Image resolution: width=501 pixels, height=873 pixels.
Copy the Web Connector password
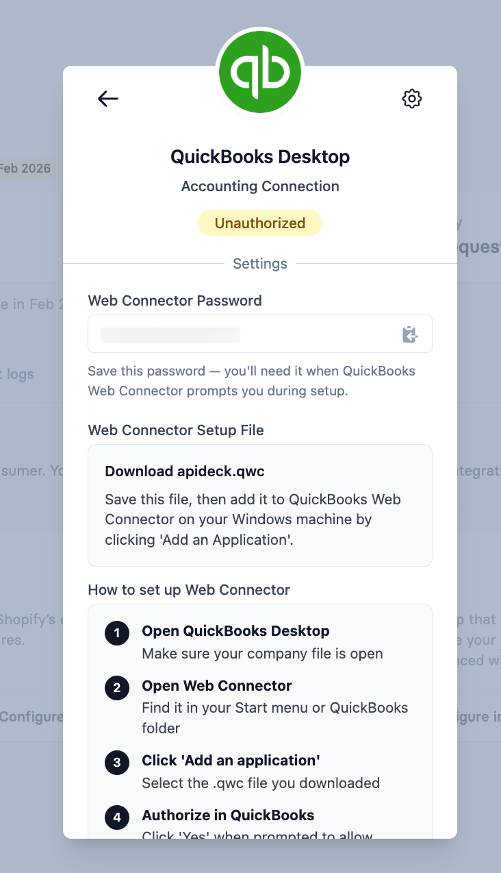coord(409,334)
